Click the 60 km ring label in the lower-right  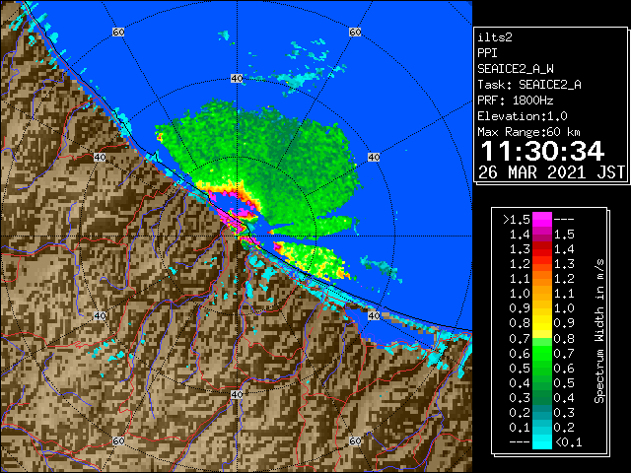tap(355, 440)
